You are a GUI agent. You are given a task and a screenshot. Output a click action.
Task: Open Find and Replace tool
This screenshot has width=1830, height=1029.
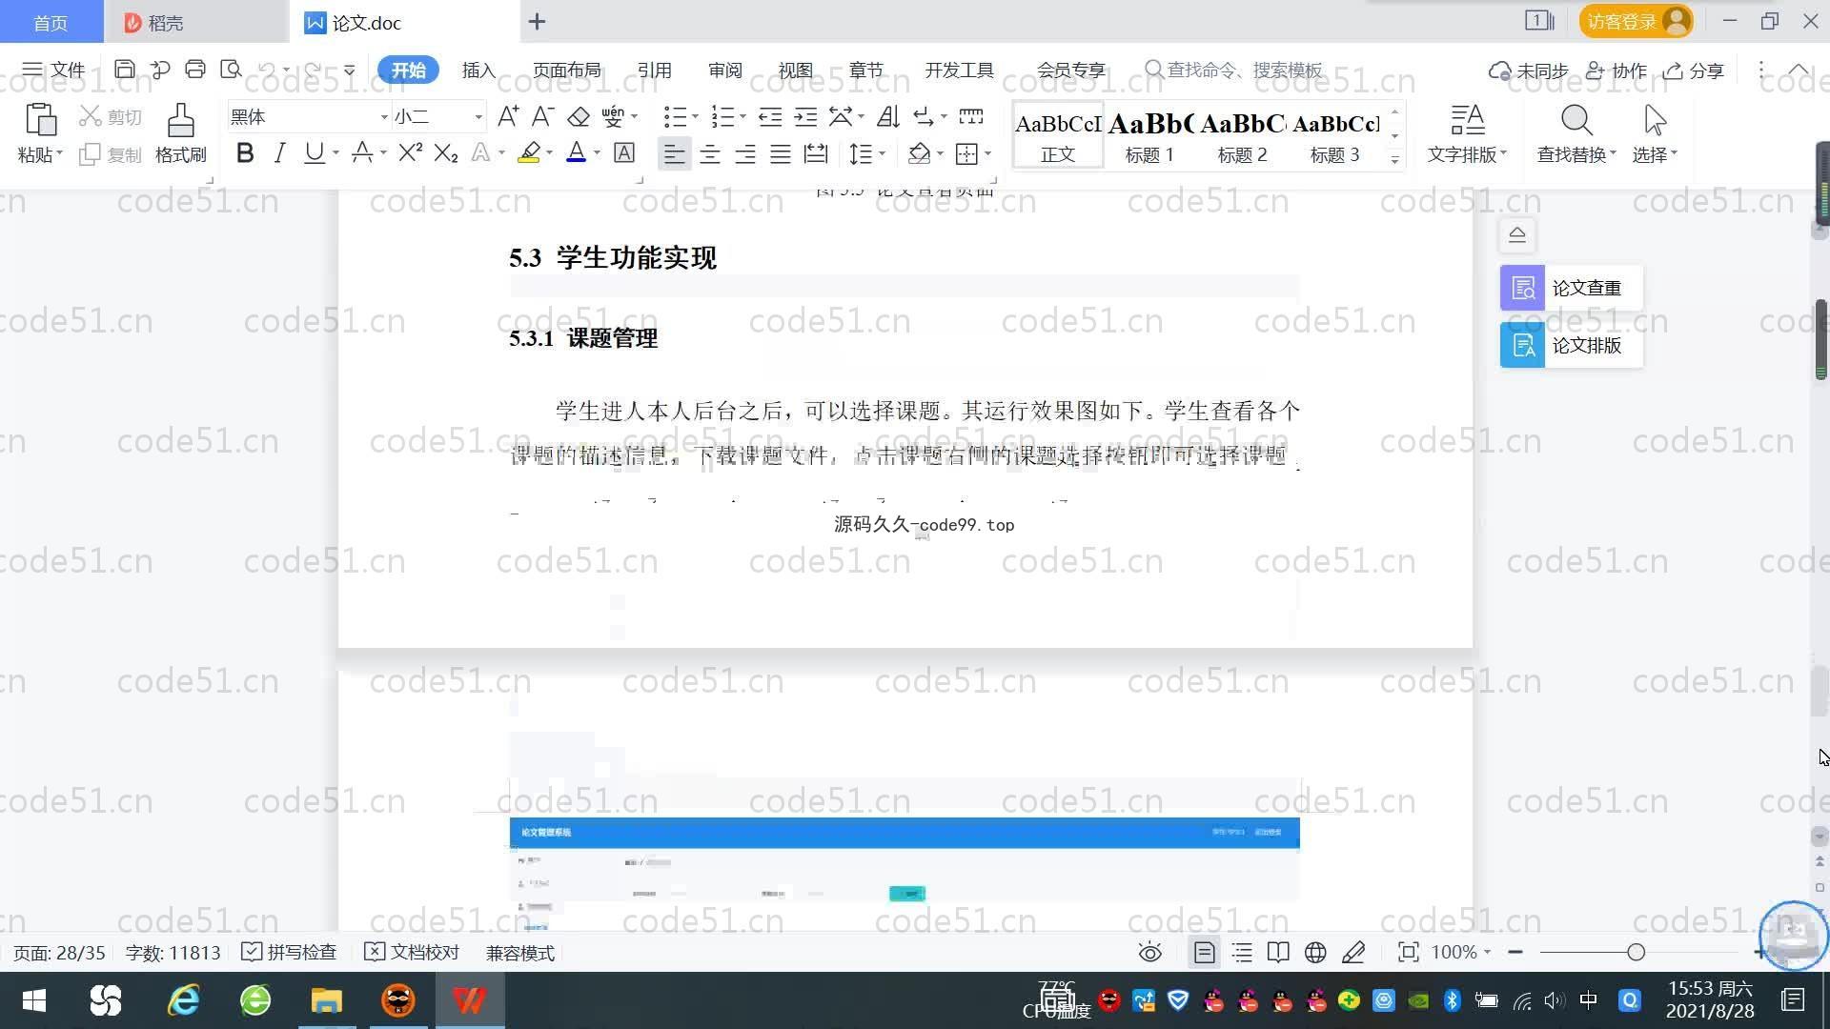point(1576,132)
